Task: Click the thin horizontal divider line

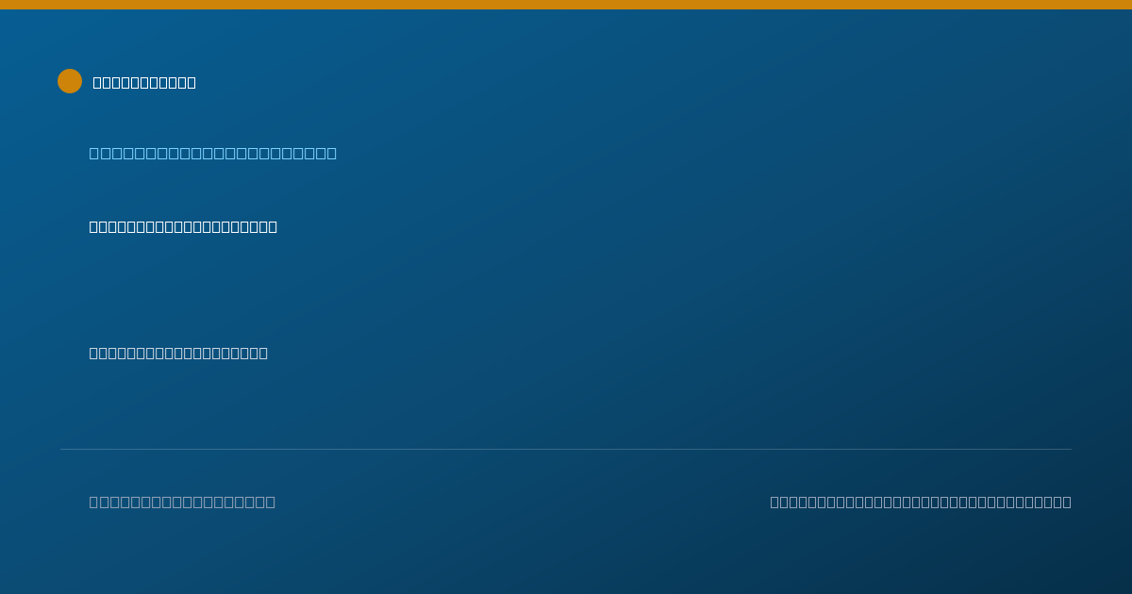Action: (x=566, y=449)
